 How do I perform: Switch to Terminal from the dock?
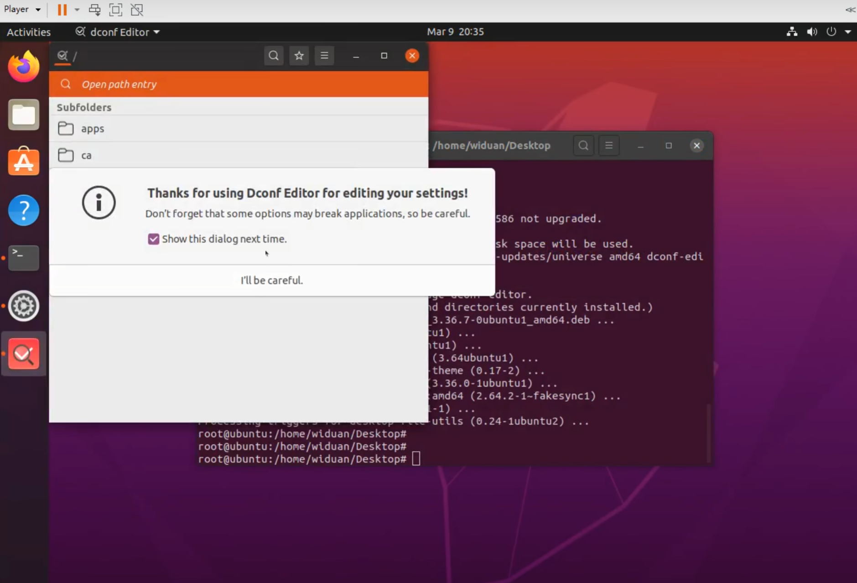24,258
